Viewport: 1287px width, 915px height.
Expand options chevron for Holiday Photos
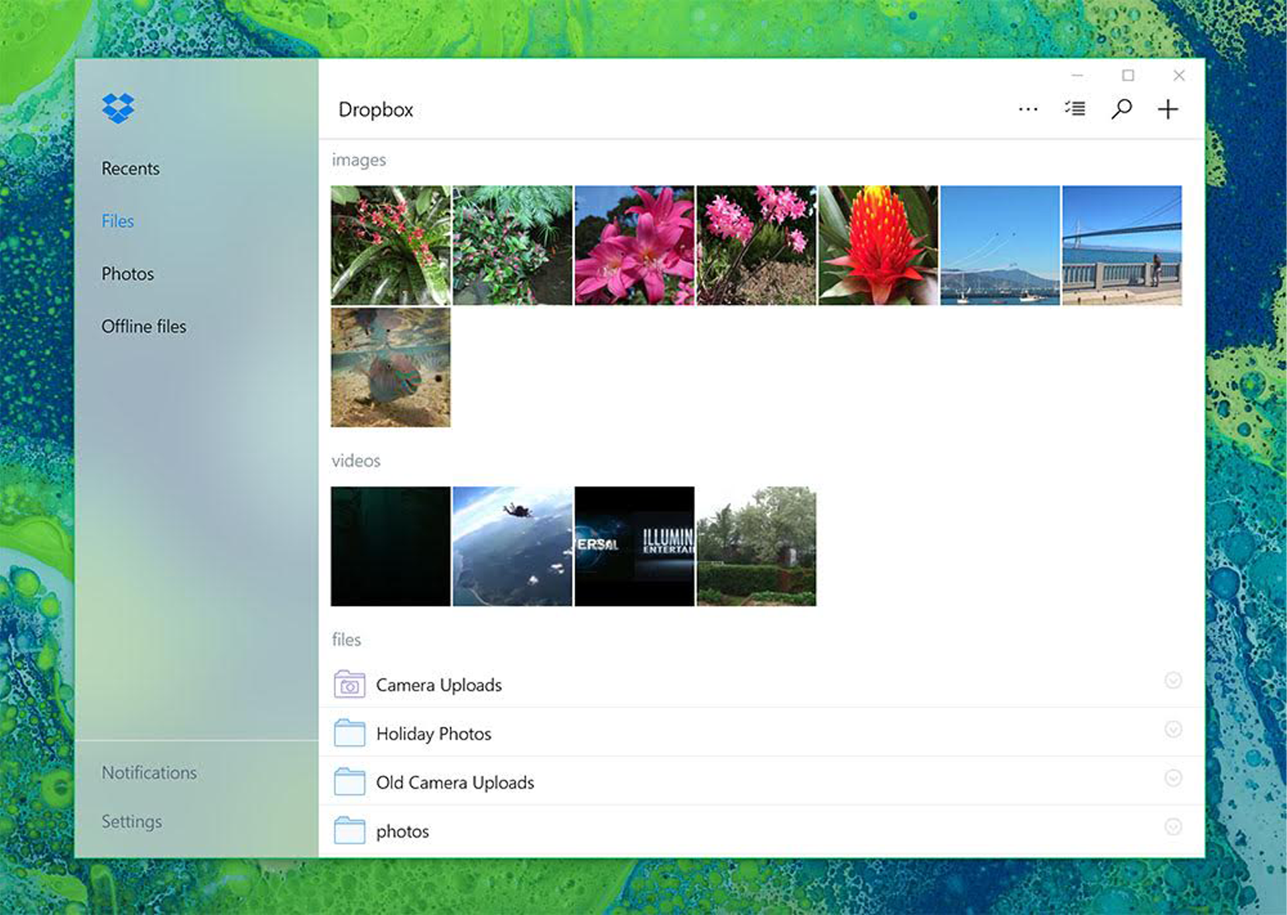pos(1172,729)
